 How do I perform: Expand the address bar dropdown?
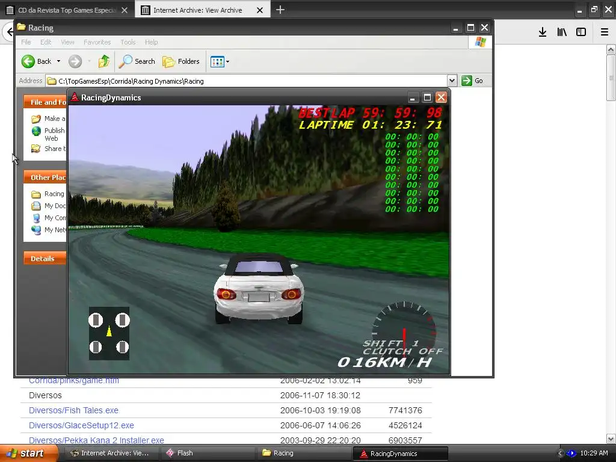[x=452, y=81]
